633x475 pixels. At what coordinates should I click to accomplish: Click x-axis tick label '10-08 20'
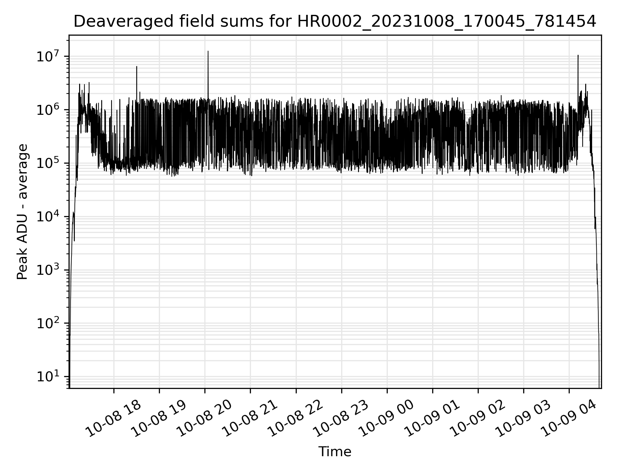pyautogui.click(x=204, y=418)
